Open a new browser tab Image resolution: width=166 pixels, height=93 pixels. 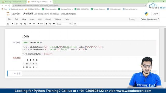(x=55, y=2)
